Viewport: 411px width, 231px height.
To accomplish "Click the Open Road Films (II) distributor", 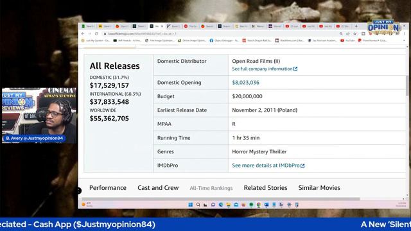I will pos(256,61).
